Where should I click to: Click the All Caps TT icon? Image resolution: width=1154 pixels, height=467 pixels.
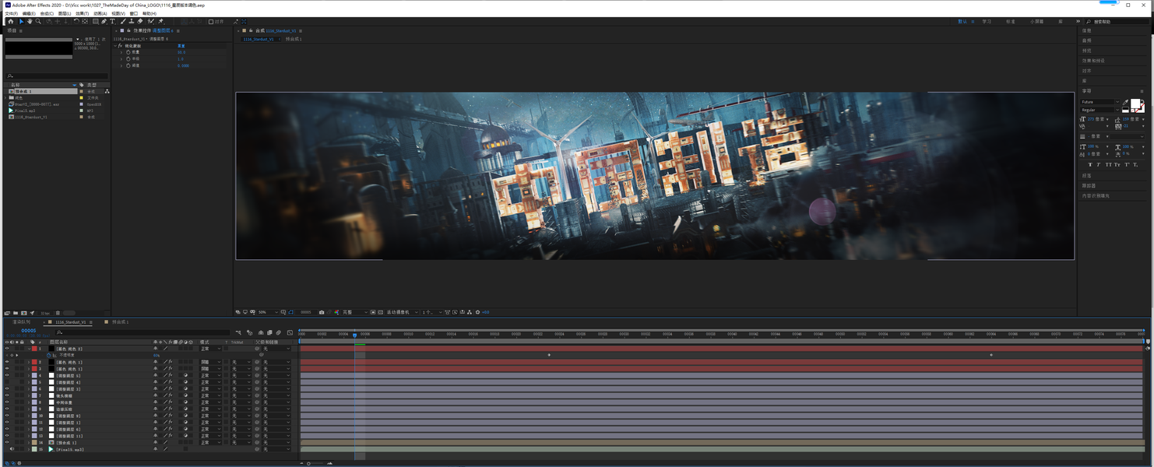(x=1108, y=164)
